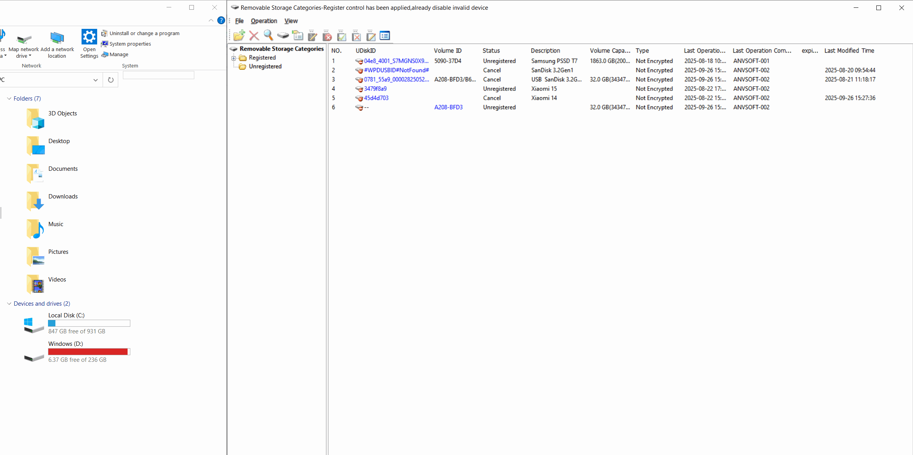The height and width of the screenshot is (455, 913).
Task: Click the Windows (D:) red usage bar
Action: (x=88, y=352)
